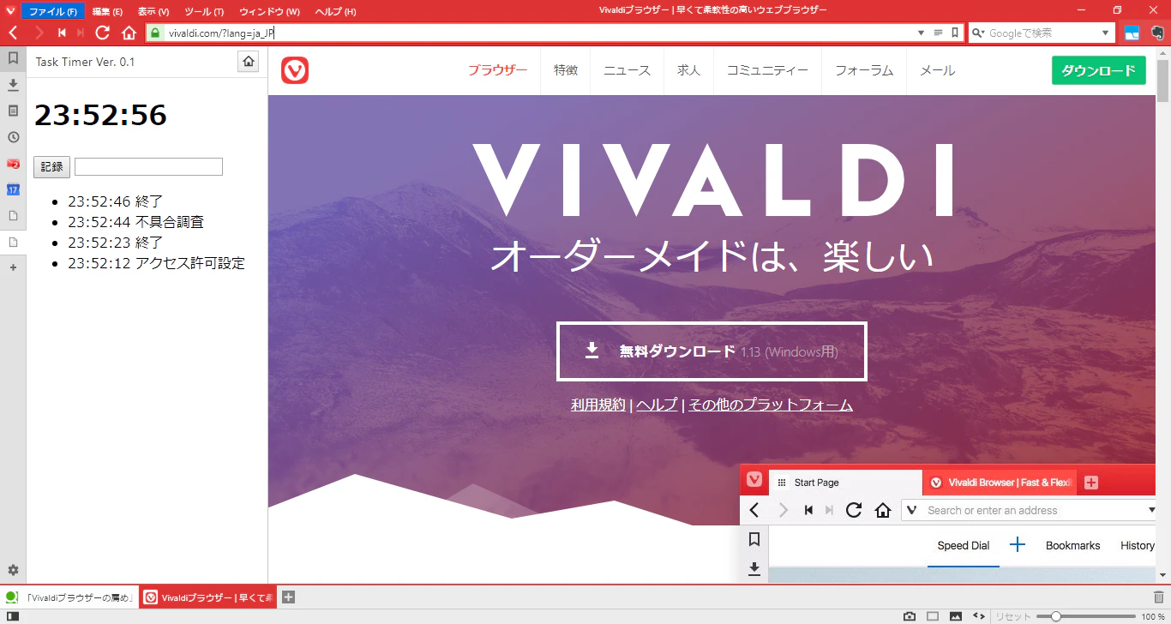Switch to the 「Vivaldiブラウザーの勧め」 tab

coord(70,597)
